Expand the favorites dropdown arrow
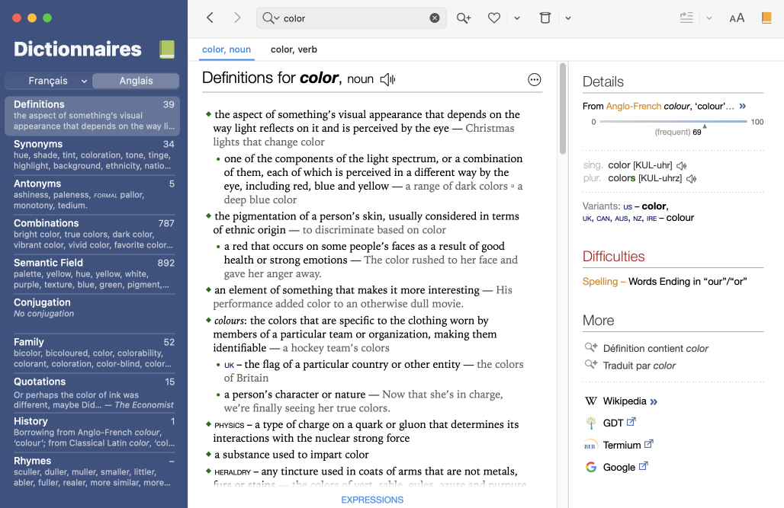This screenshot has width=784, height=508. tap(517, 18)
